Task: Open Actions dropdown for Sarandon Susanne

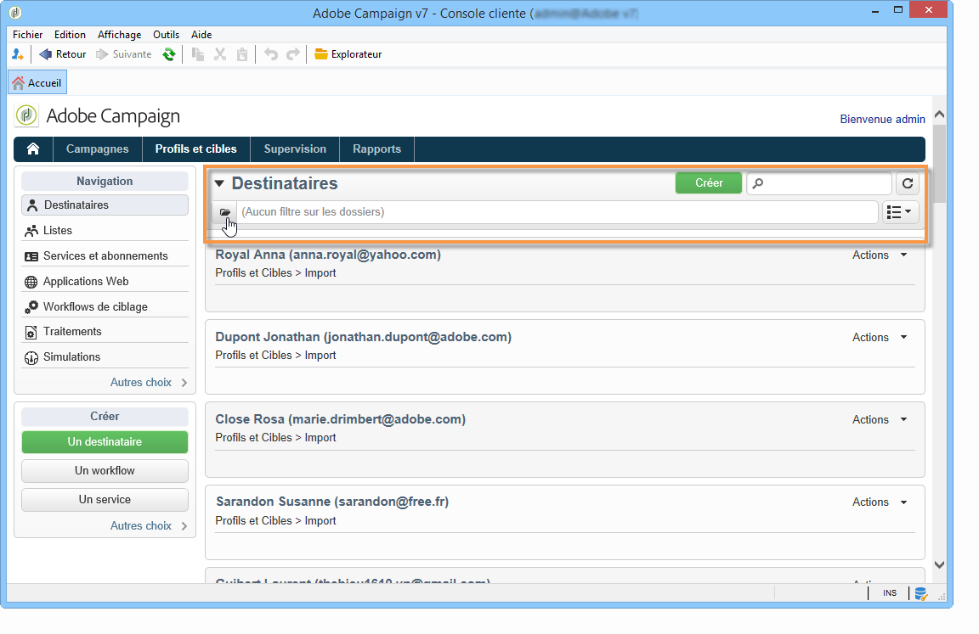Action: pos(879,502)
